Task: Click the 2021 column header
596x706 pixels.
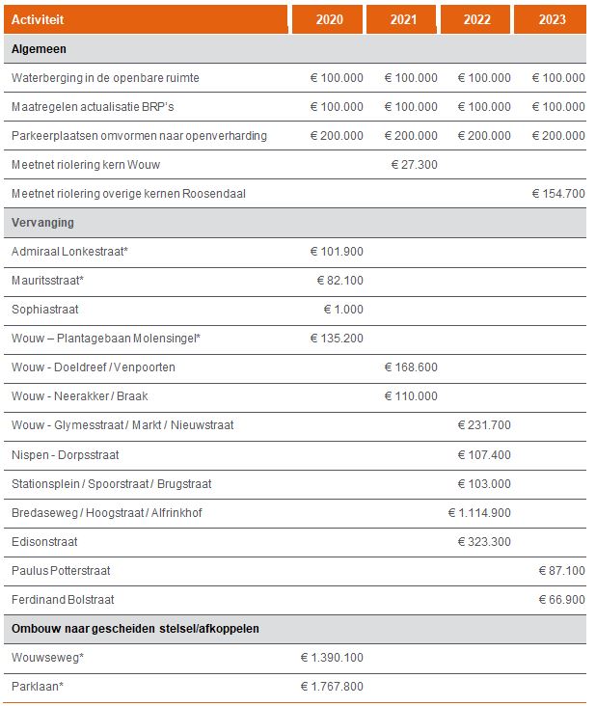Action: tap(403, 19)
